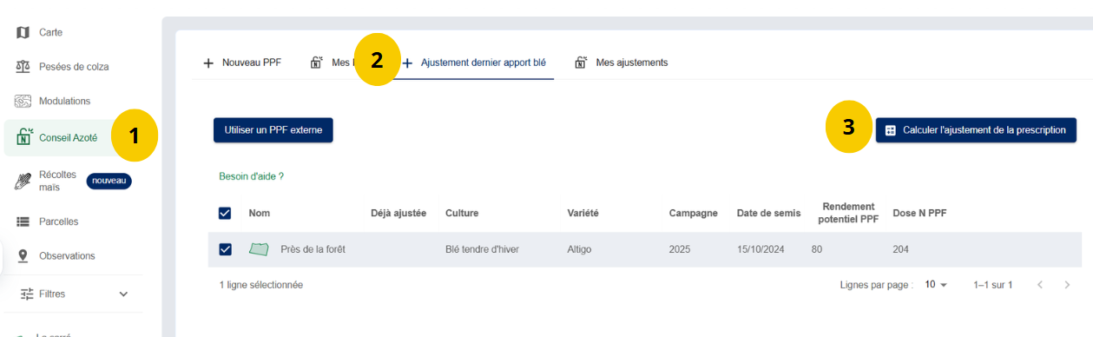Click the Modulations icon
The height and width of the screenshot is (337, 1093).
[23, 101]
